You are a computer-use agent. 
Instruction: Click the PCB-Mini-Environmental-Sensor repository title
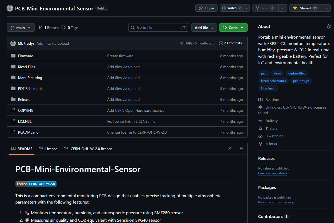[54, 8]
